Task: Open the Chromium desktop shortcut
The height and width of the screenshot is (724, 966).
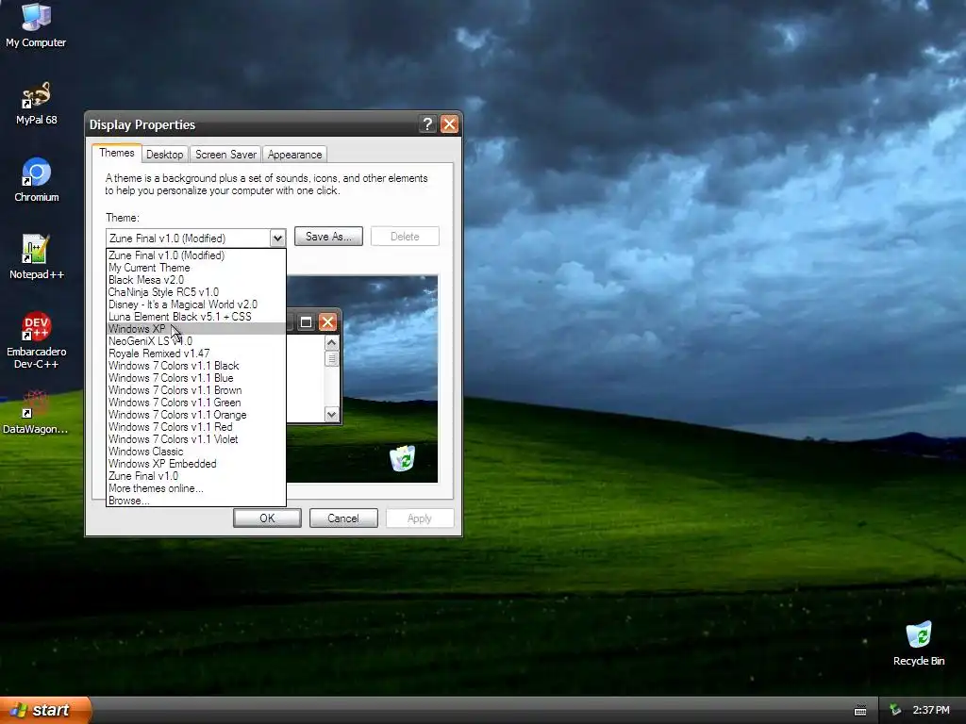Action: tap(37, 180)
